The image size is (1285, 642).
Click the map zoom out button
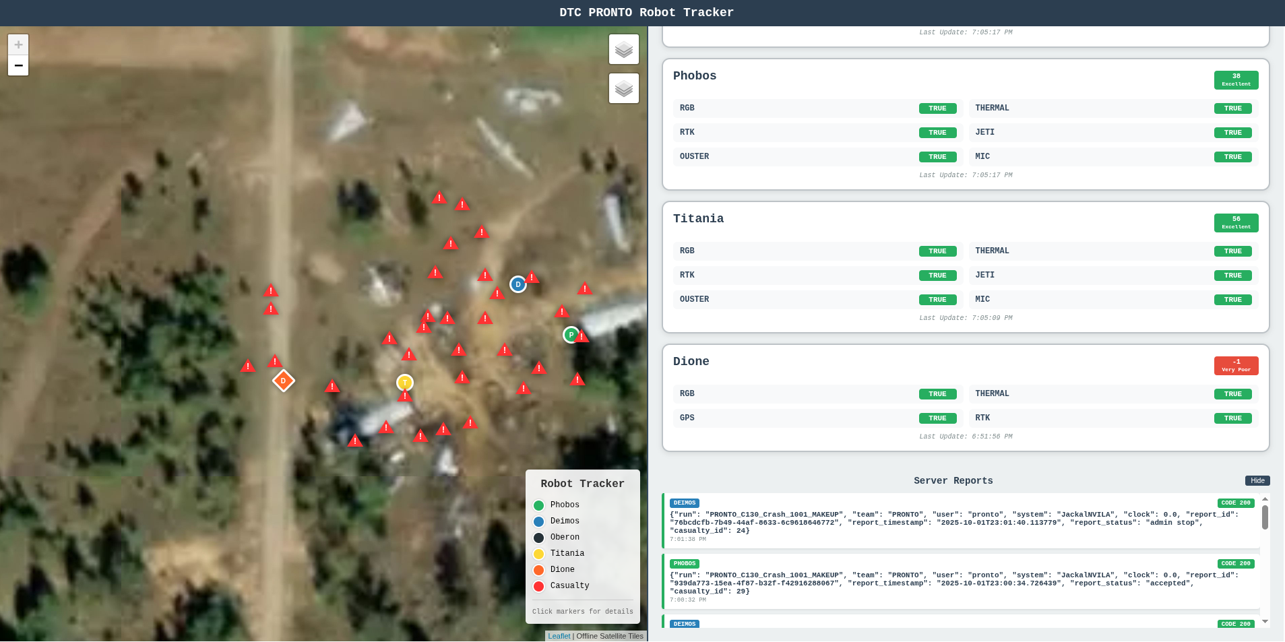(18, 65)
